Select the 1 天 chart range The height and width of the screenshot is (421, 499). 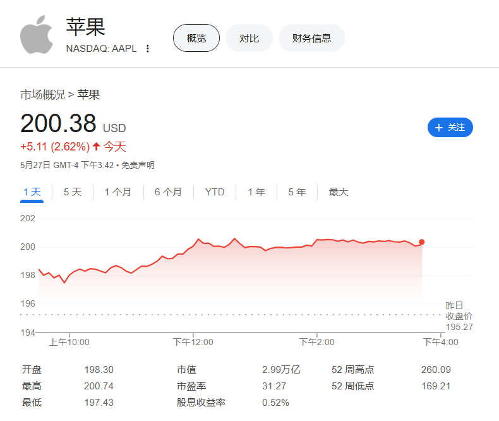(x=32, y=192)
